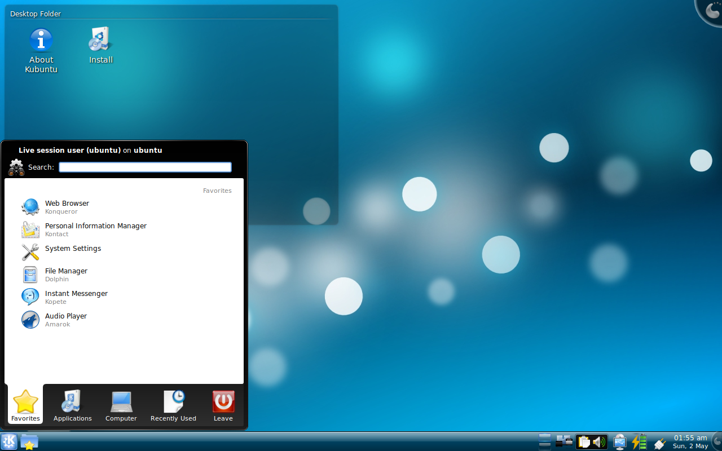Launch Dolphin File Manager
722x451 pixels.
pyautogui.click(x=124, y=275)
